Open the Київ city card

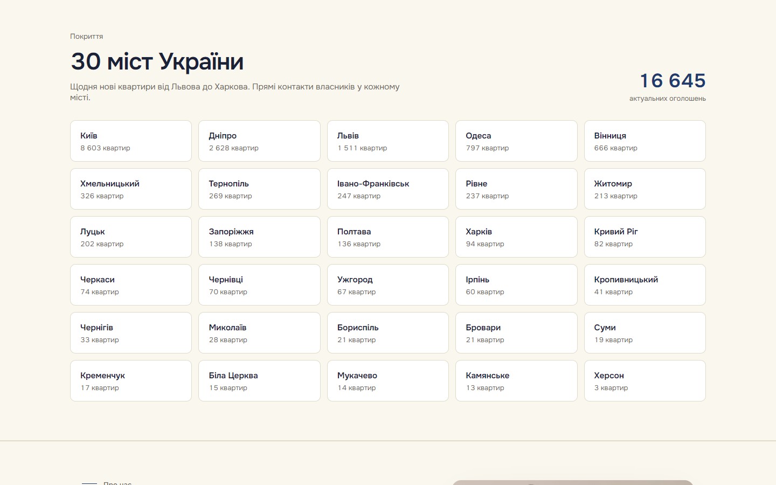point(131,141)
